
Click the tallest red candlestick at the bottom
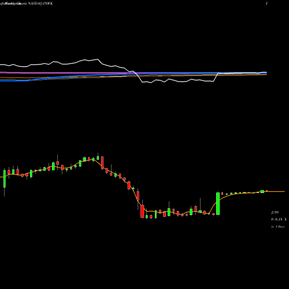click(142, 212)
